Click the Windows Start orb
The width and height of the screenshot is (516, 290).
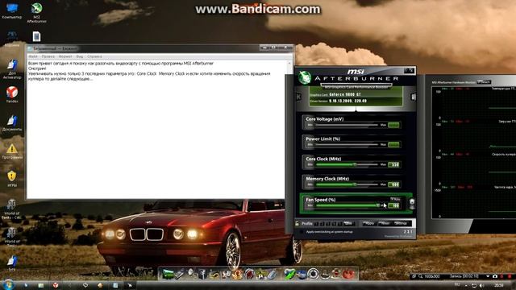(8, 284)
